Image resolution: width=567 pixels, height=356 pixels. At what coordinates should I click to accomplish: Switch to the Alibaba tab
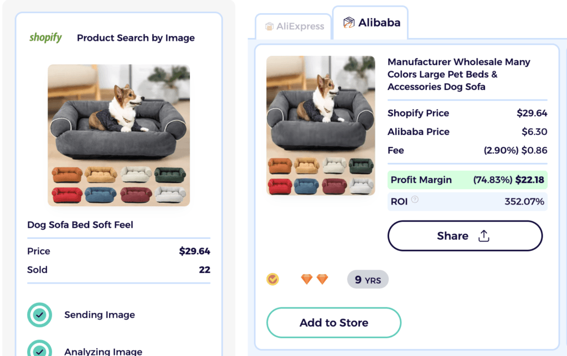coord(370,22)
